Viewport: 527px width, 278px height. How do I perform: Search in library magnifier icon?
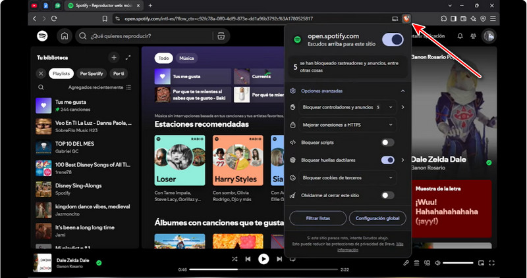coord(41,87)
